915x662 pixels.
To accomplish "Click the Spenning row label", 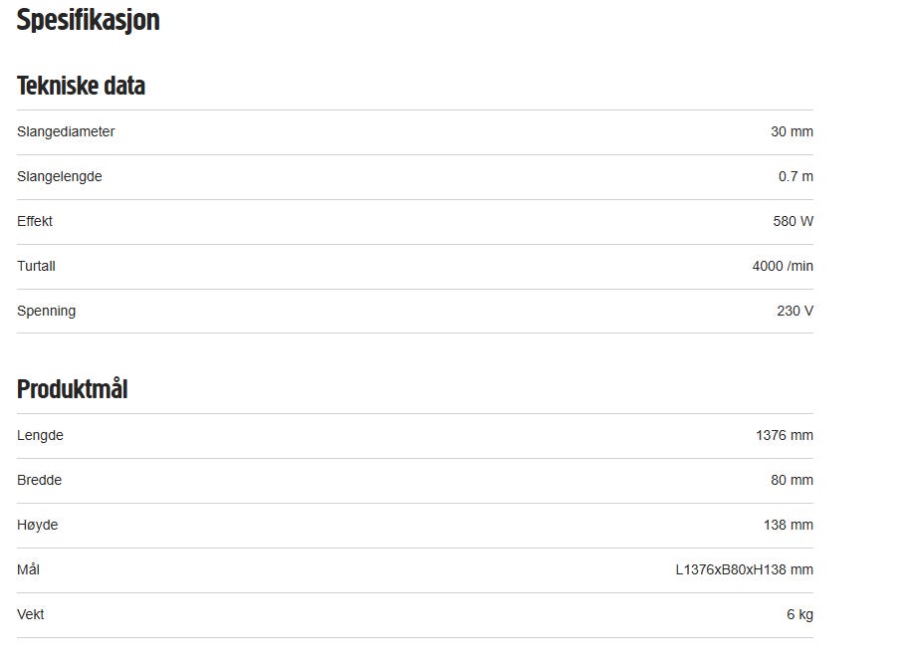I will click(46, 312).
